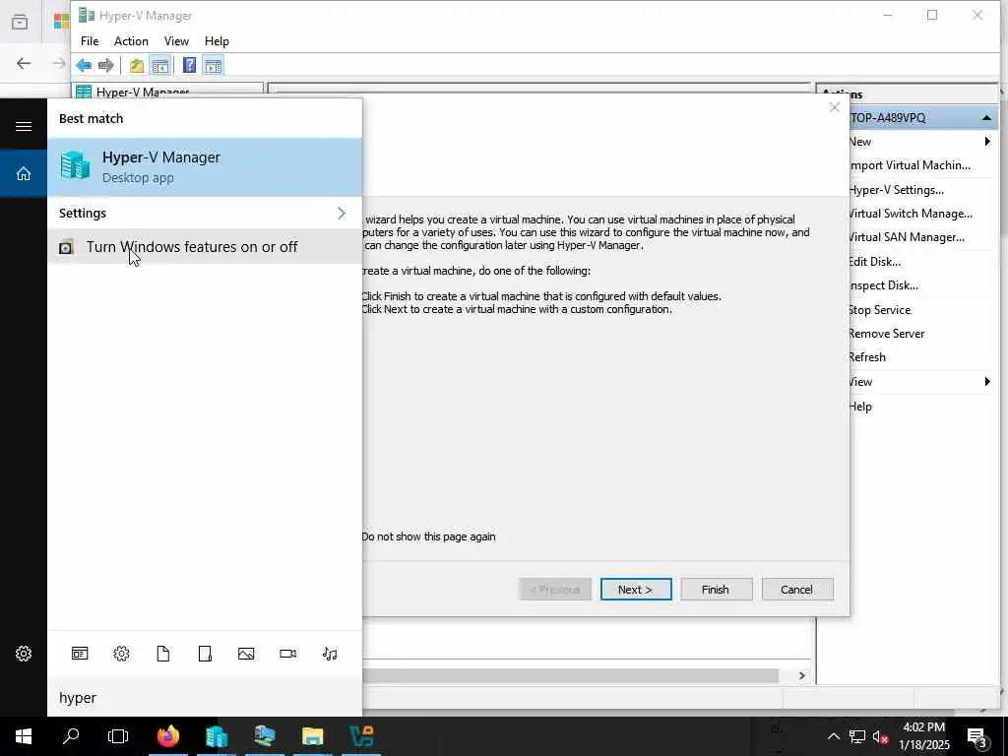Viewport: 1008px width, 756px height.
Task: Open the hamburger menu in search sidebar
Action: tap(24, 126)
